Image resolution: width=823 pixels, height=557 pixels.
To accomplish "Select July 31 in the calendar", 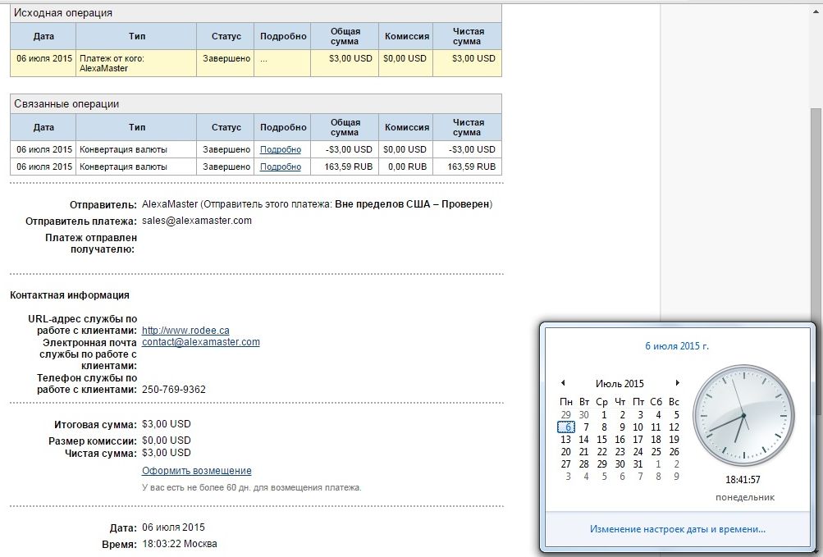I will pos(638,464).
